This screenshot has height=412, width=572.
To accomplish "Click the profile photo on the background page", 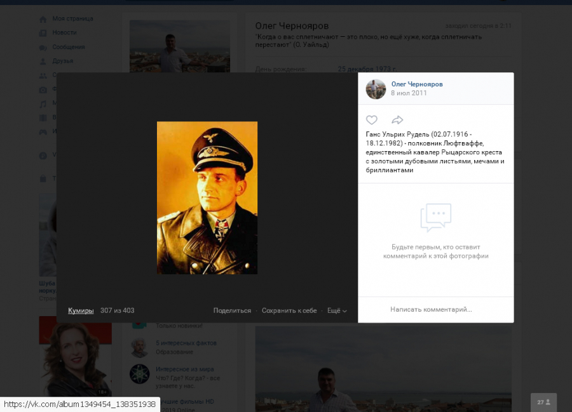I will tap(180, 46).
